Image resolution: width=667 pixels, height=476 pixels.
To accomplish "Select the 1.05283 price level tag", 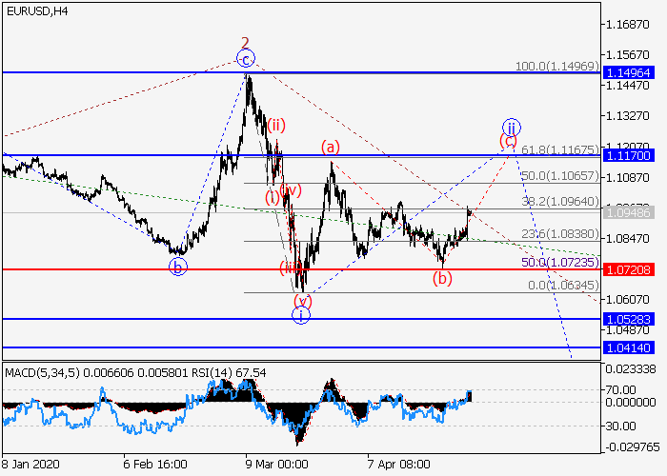I will [629, 319].
